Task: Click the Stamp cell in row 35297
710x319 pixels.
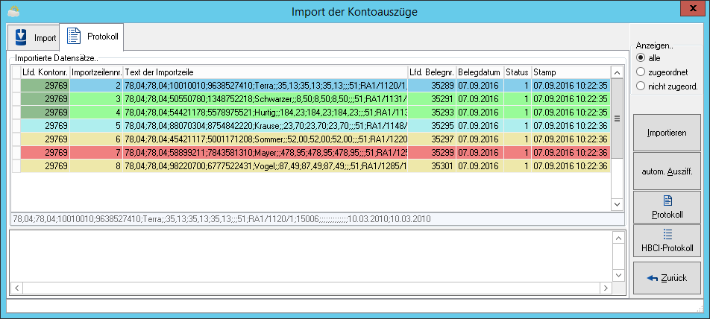Action: tap(571, 139)
